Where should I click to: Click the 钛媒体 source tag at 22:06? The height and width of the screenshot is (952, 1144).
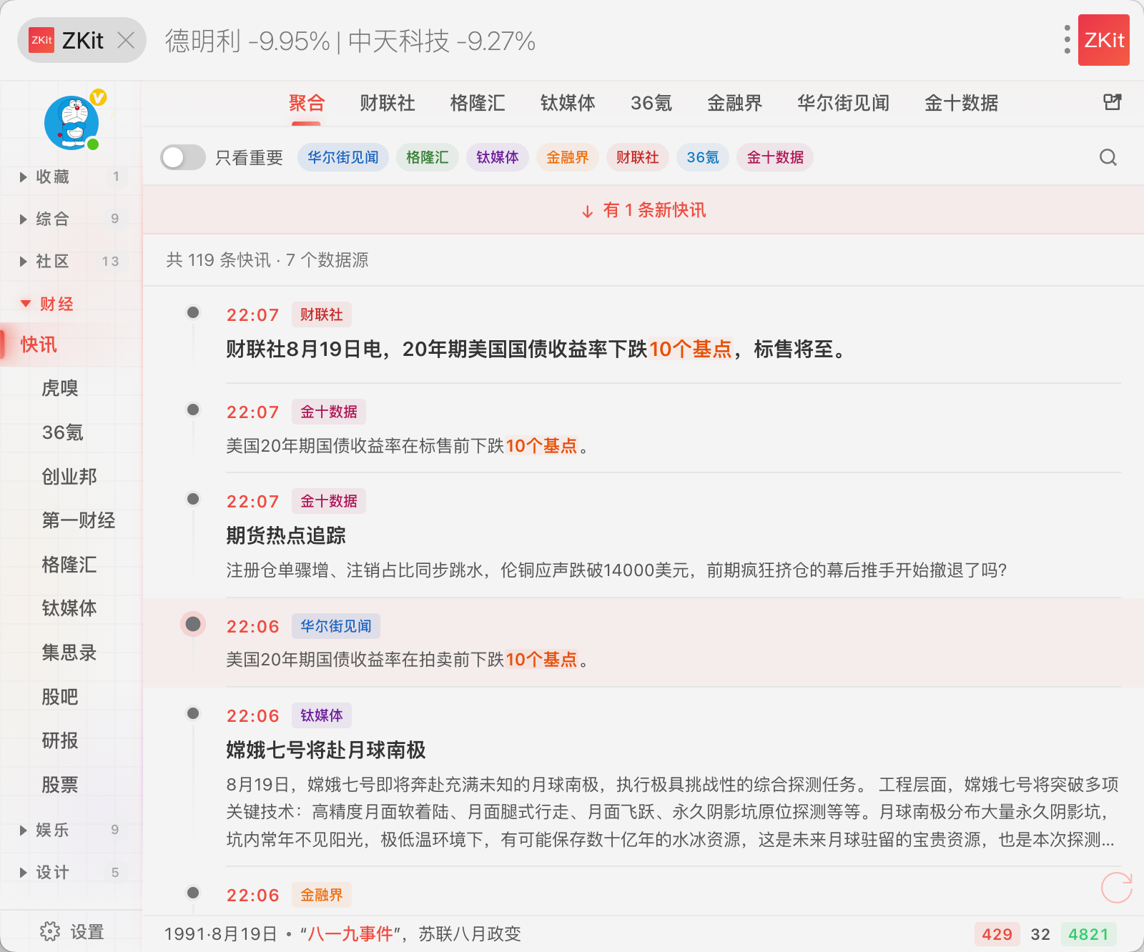point(322,715)
